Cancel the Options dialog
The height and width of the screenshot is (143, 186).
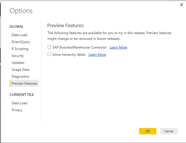pyautogui.click(x=169, y=131)
